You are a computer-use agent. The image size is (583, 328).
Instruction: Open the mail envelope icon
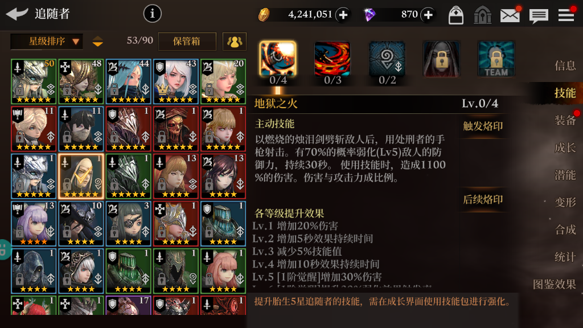pyautogui.click(x=510, y=15)
